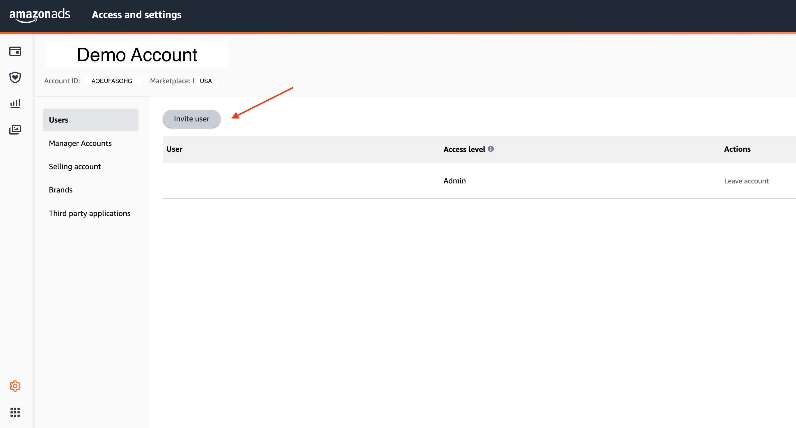Click the Access level column header
The height and width of the screenshot is (428, 796).
click(x=464, y=149)
